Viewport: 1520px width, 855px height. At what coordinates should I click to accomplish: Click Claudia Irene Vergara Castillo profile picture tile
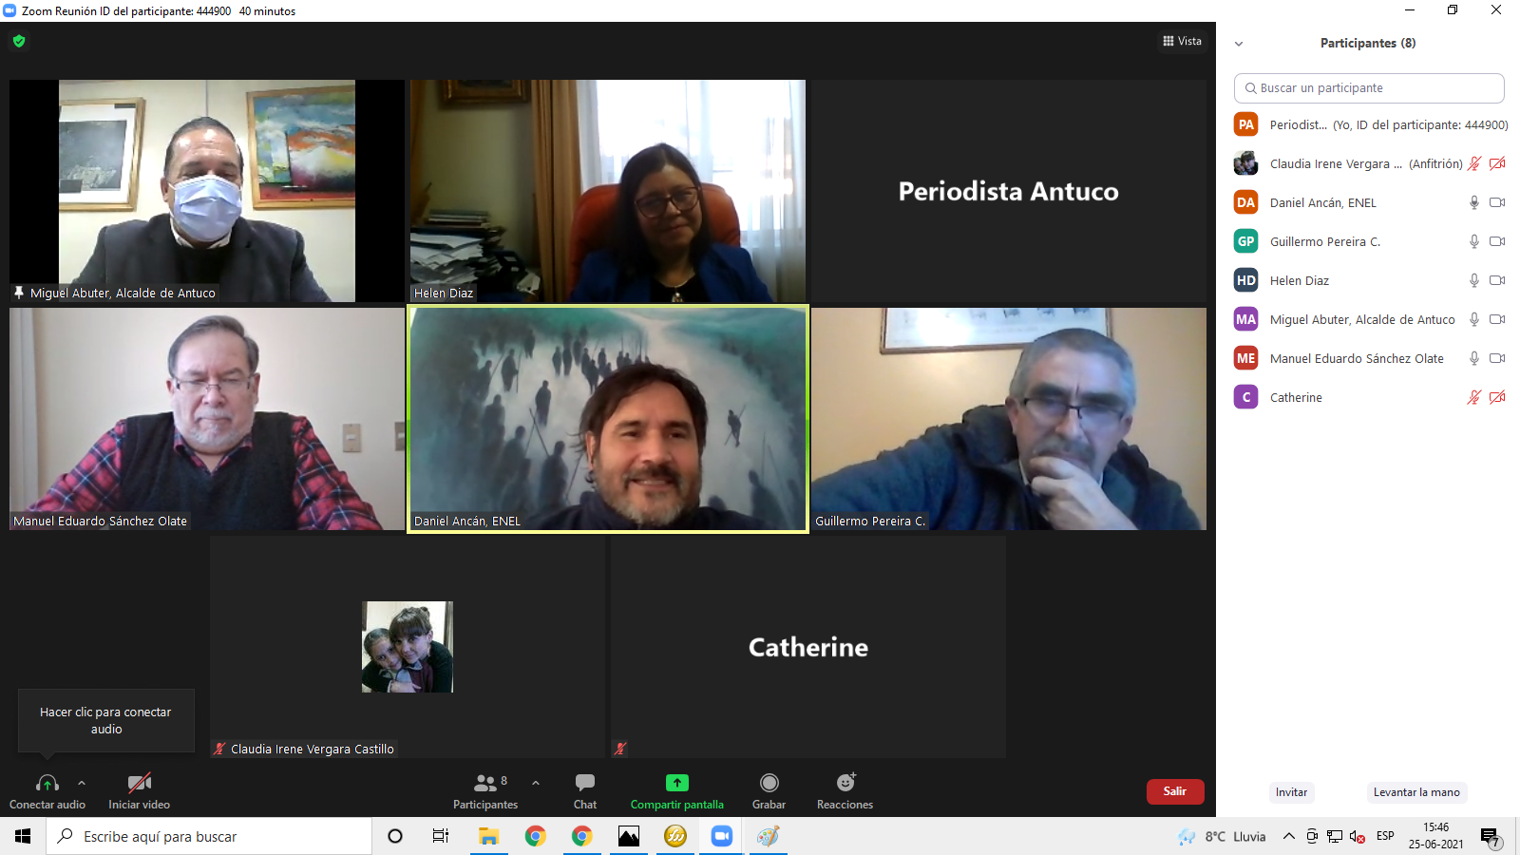pyautogui.click(x=408, y=647)
